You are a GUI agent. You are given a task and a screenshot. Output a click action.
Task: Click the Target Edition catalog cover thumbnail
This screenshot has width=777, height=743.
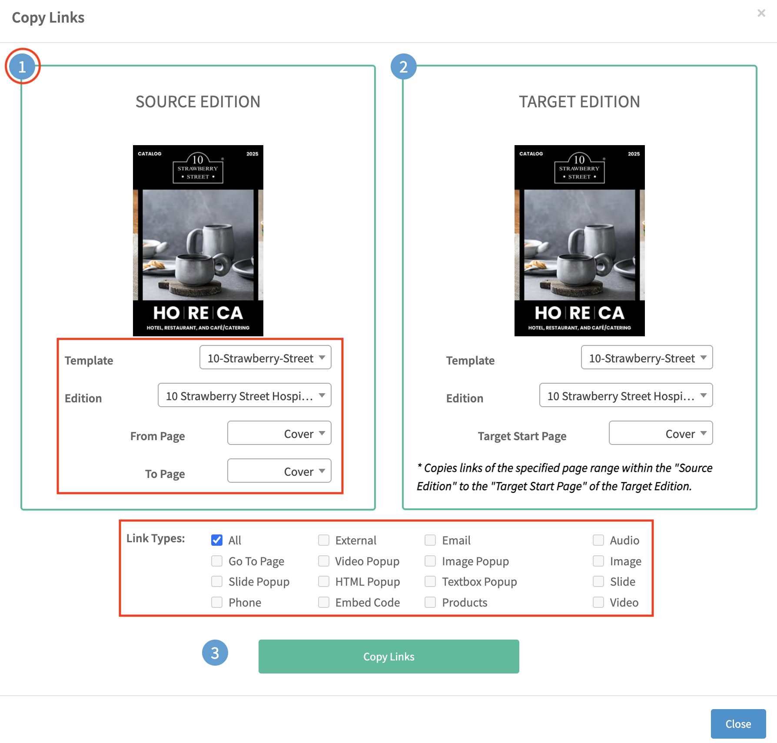(579, 240)
